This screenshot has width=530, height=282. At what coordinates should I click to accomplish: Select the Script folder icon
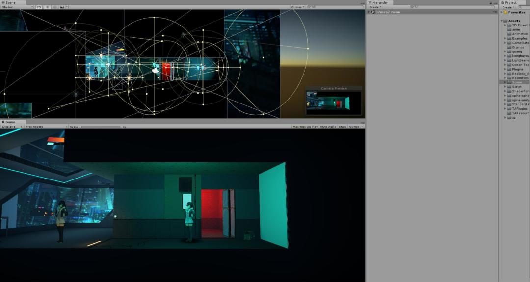509,87
